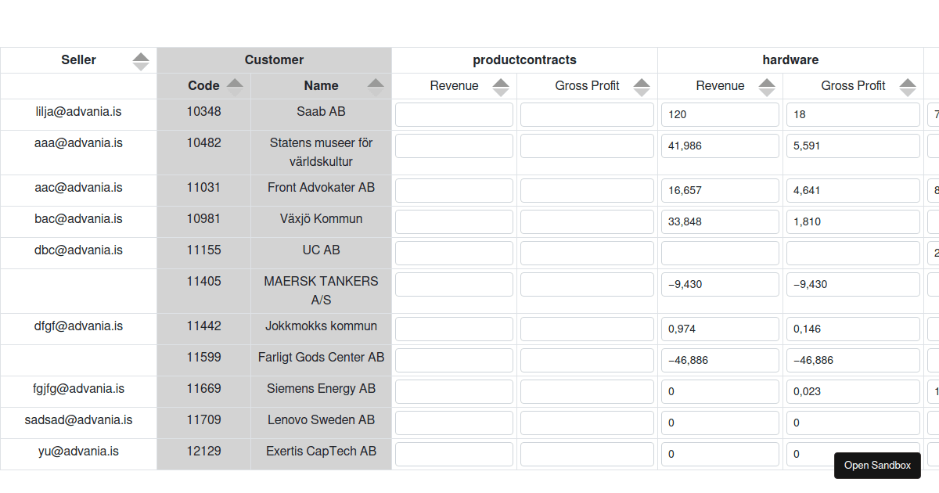This screenshot has height=493, width=939.
Task: Edit hardware gross profit for Farligt Gods Center
Action: point(853,360)
